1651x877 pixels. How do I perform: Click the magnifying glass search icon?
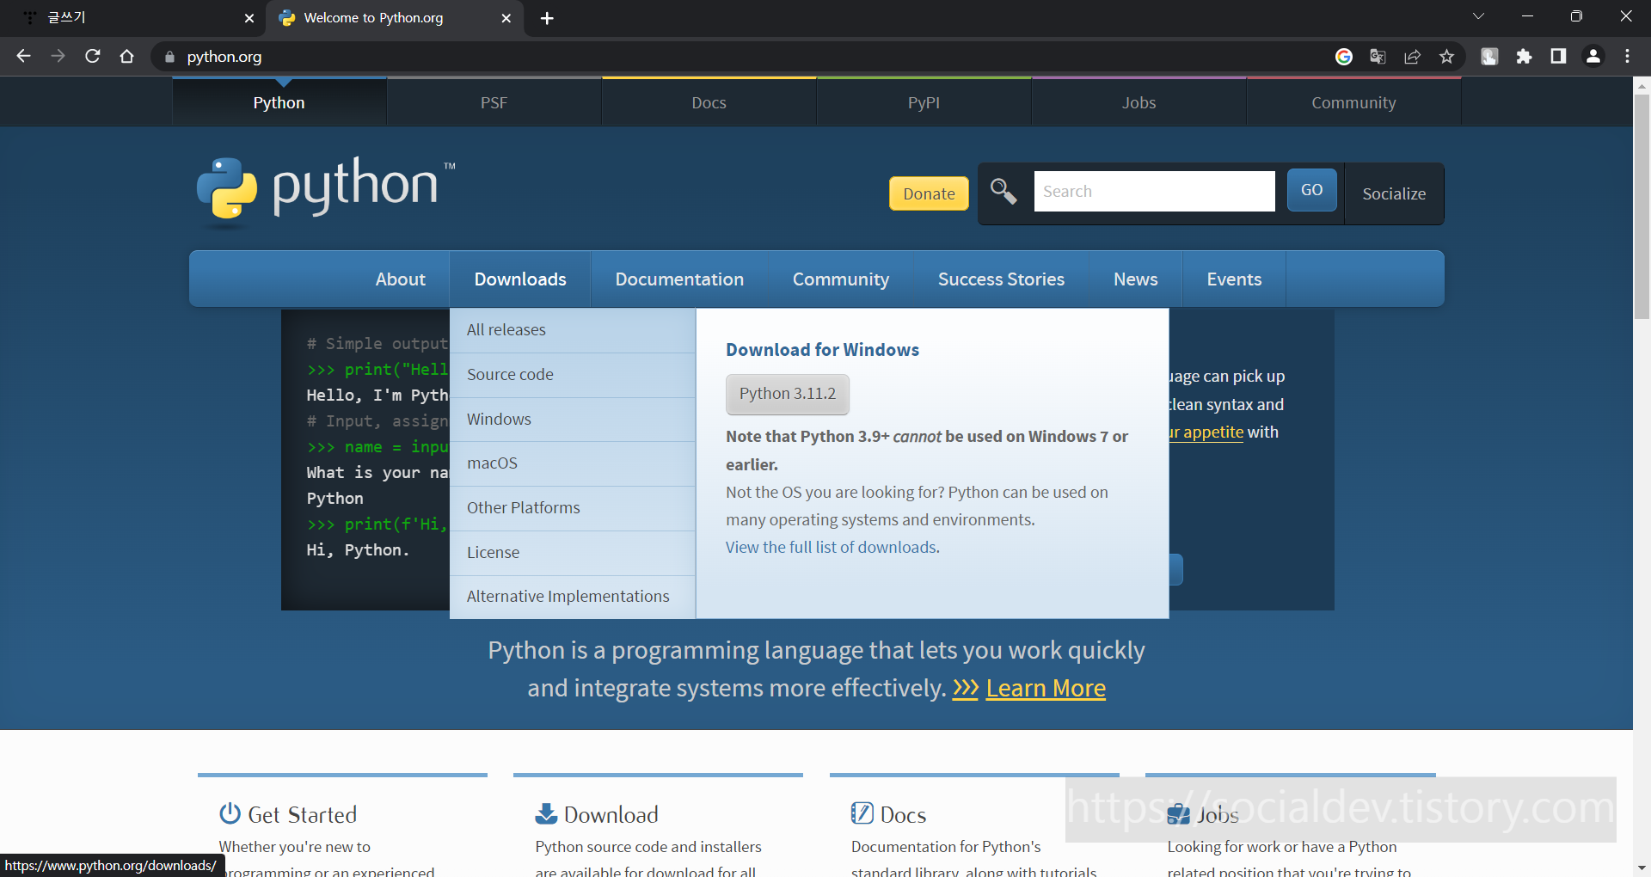click(1003, 190)
